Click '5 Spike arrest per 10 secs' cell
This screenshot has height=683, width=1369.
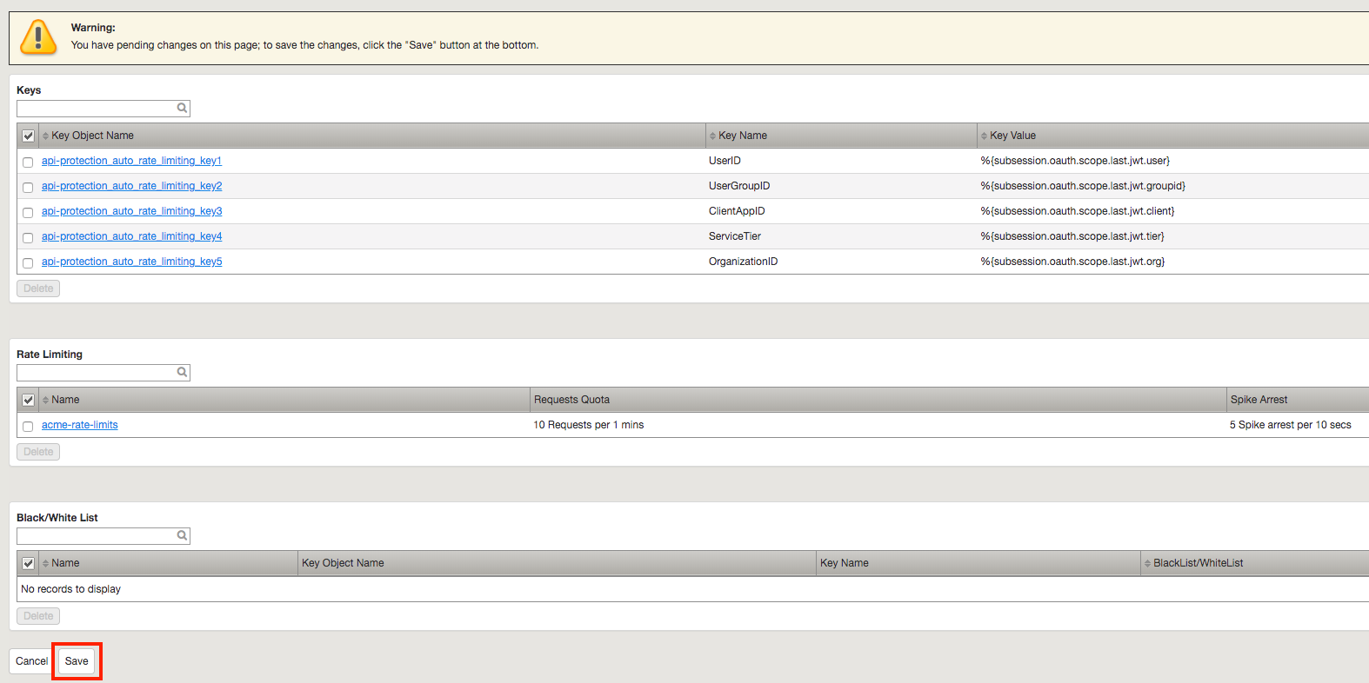(x=1291, y=425)
